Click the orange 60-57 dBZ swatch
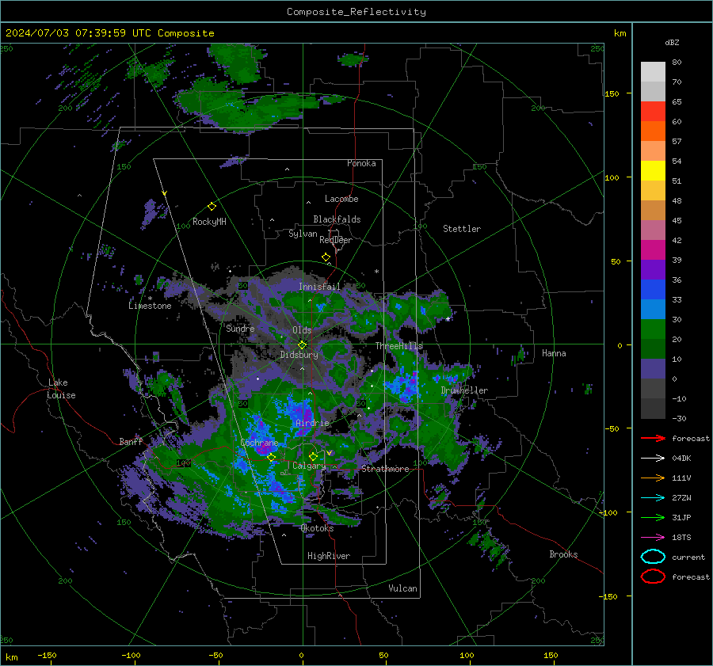Screen dimensions: 713x666 (x=653, y=131)
